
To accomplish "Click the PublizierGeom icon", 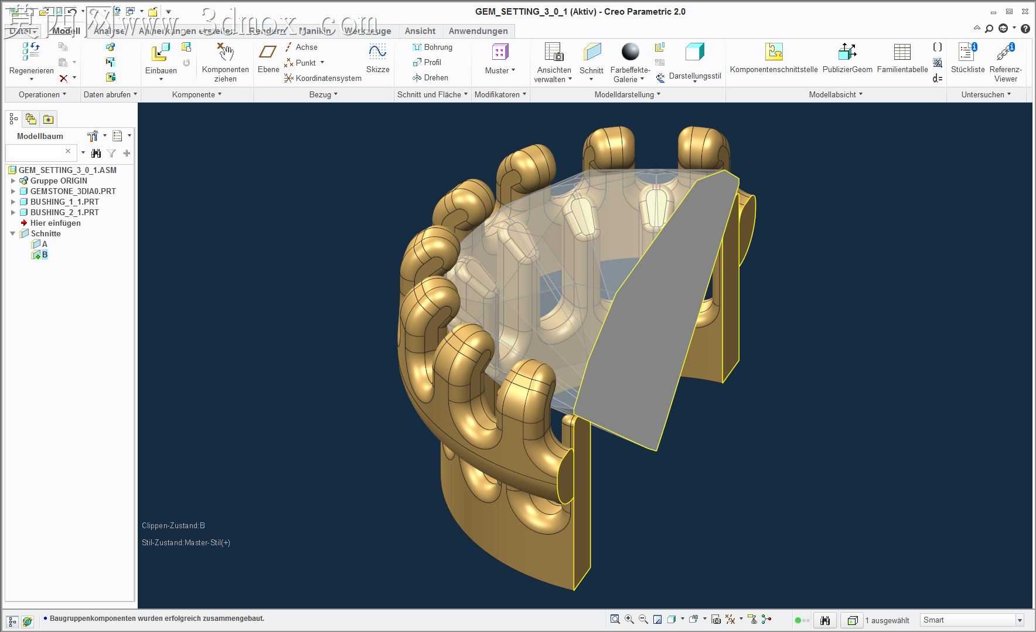I will pos(847,52).
